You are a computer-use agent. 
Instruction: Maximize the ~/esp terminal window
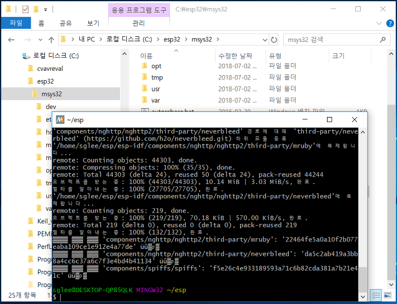click(329, 119)
